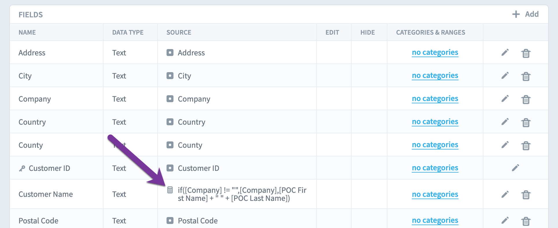Open no categories link for Company
This screenshot has height=228, width=558.
(435, 98)
